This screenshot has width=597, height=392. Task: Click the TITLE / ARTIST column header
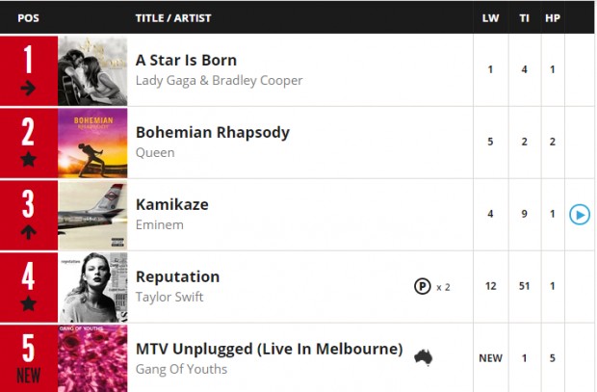[173, 18]
